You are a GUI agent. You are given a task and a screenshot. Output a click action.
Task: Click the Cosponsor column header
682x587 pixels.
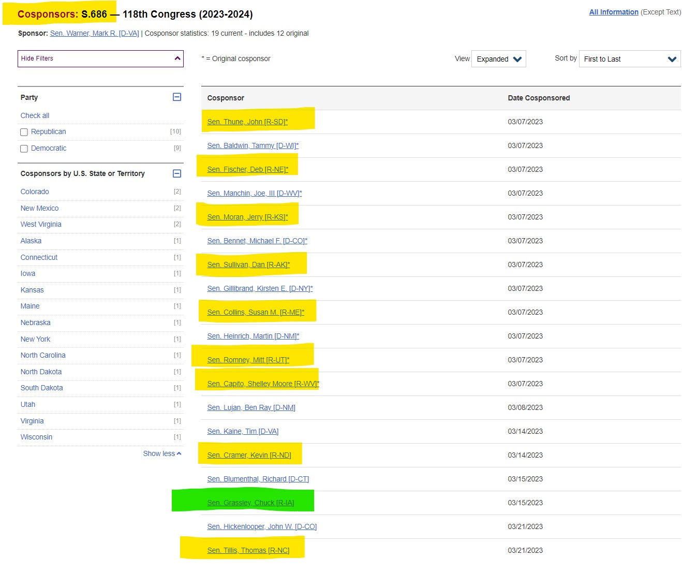pyautogui.click(x=226, y=98)
